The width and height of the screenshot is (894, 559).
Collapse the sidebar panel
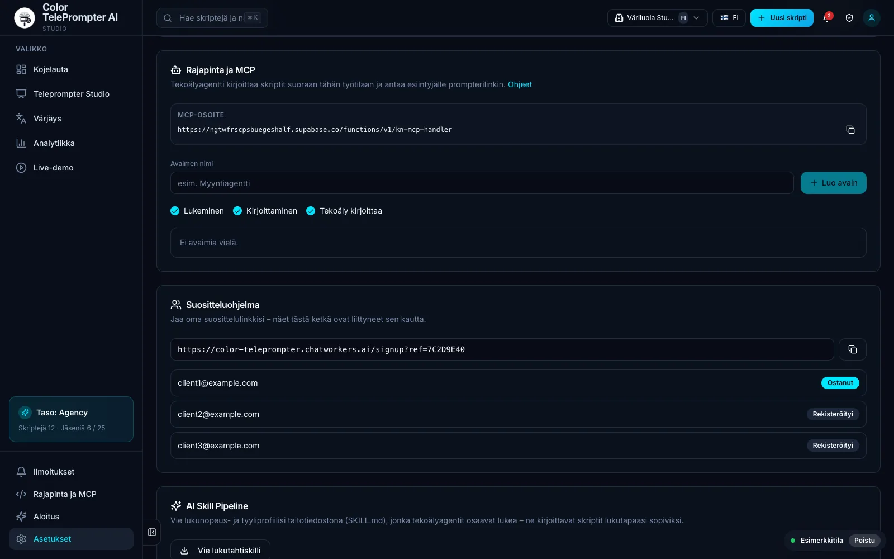152,532
